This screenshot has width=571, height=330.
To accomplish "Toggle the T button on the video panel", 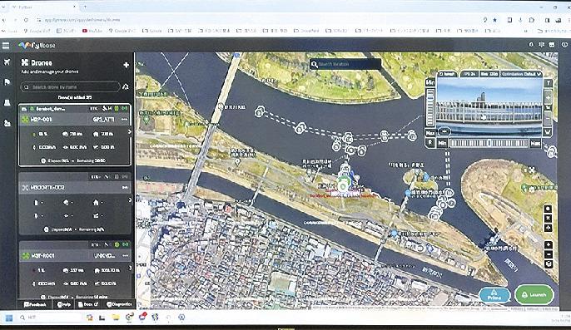I will 548,83.
